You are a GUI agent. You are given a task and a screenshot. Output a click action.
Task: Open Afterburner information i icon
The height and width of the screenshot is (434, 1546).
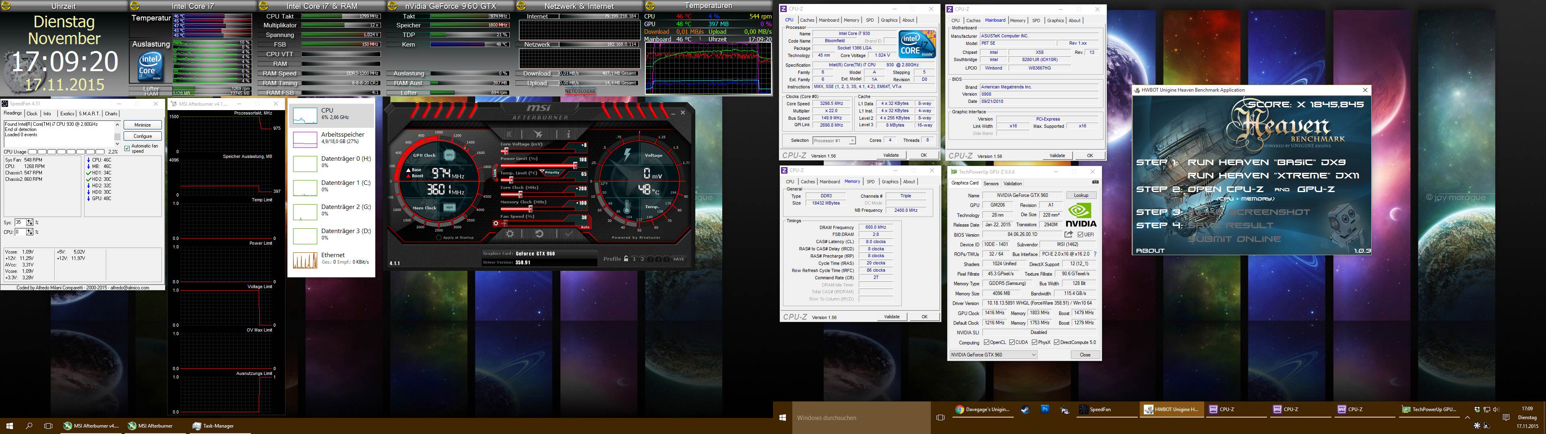pyautogui.click(x=569, y=134)
